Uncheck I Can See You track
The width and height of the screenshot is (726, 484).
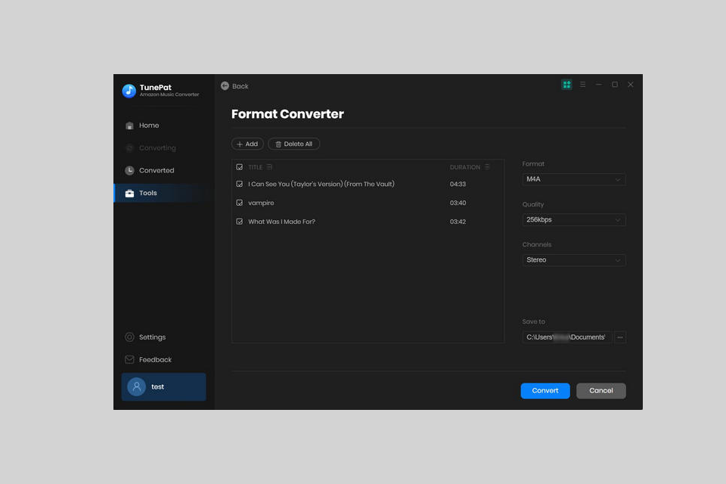click(240, 184)
